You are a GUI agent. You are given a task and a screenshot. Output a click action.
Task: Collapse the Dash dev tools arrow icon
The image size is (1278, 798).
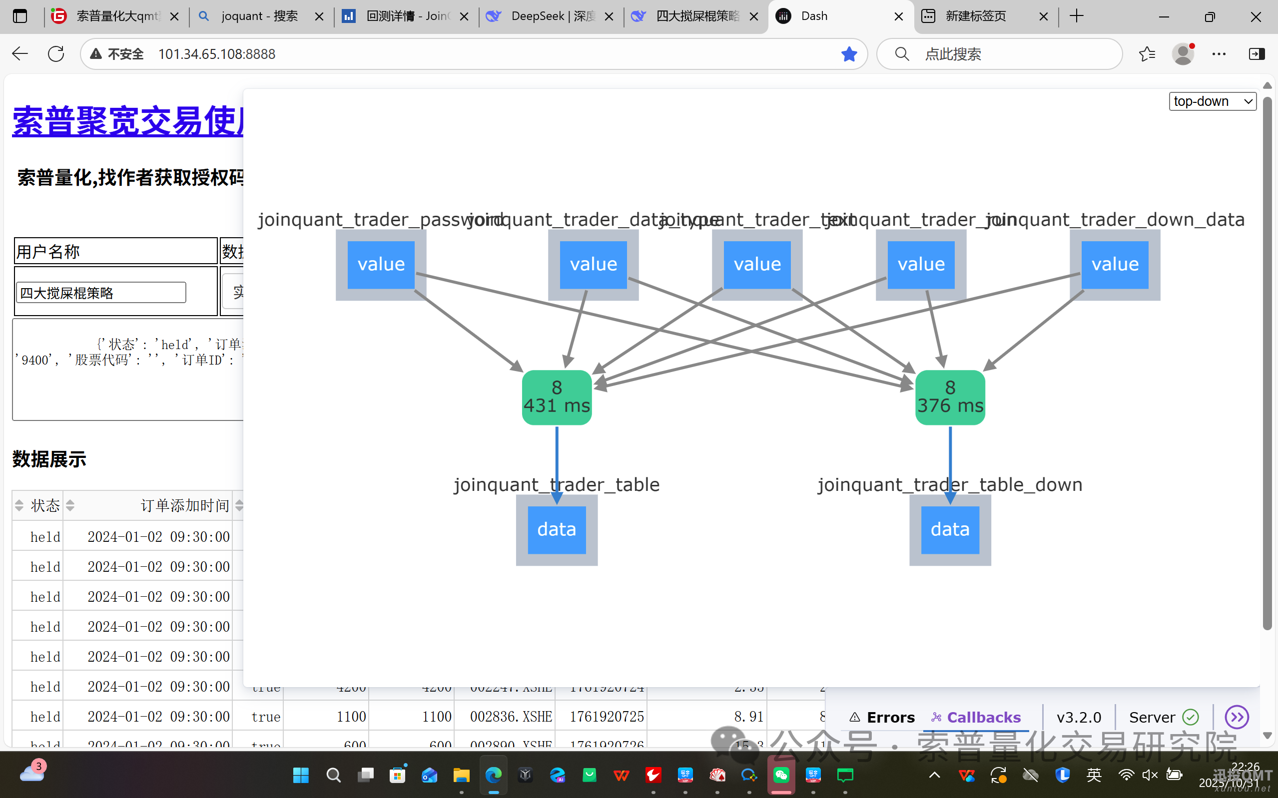[1237, 717]
